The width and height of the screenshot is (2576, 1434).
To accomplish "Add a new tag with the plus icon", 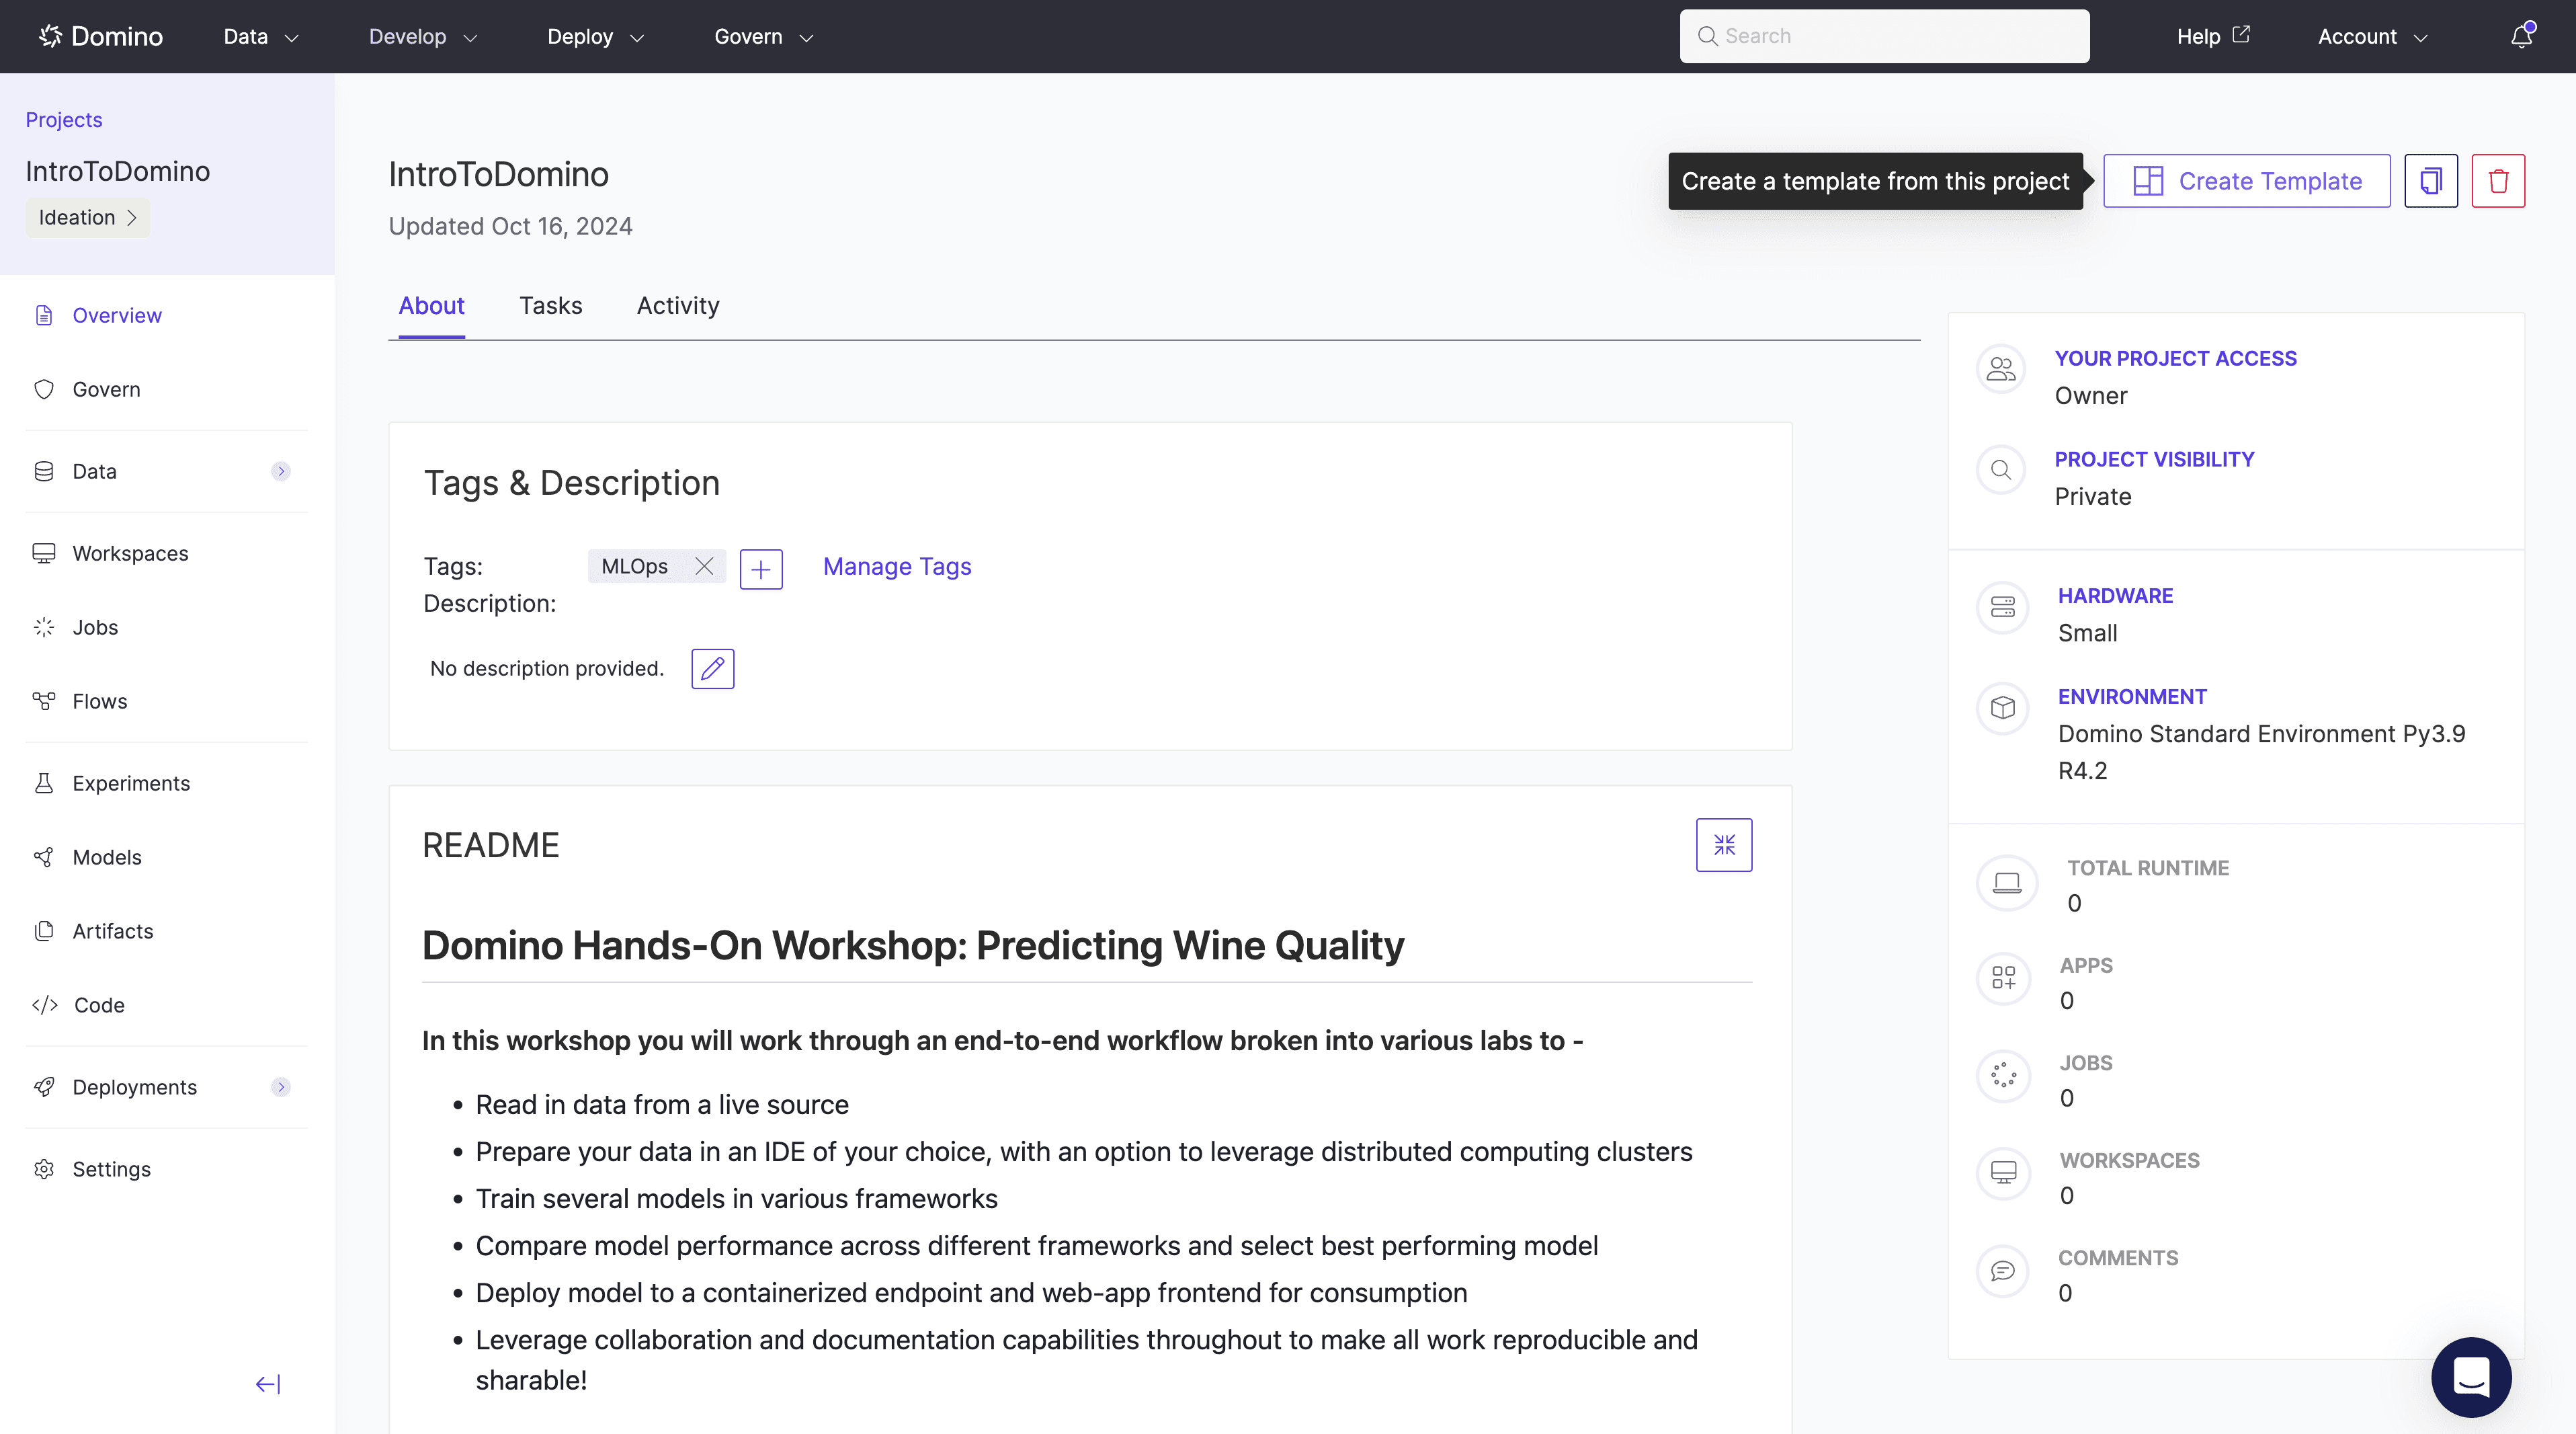I will [x=761, y=569].
